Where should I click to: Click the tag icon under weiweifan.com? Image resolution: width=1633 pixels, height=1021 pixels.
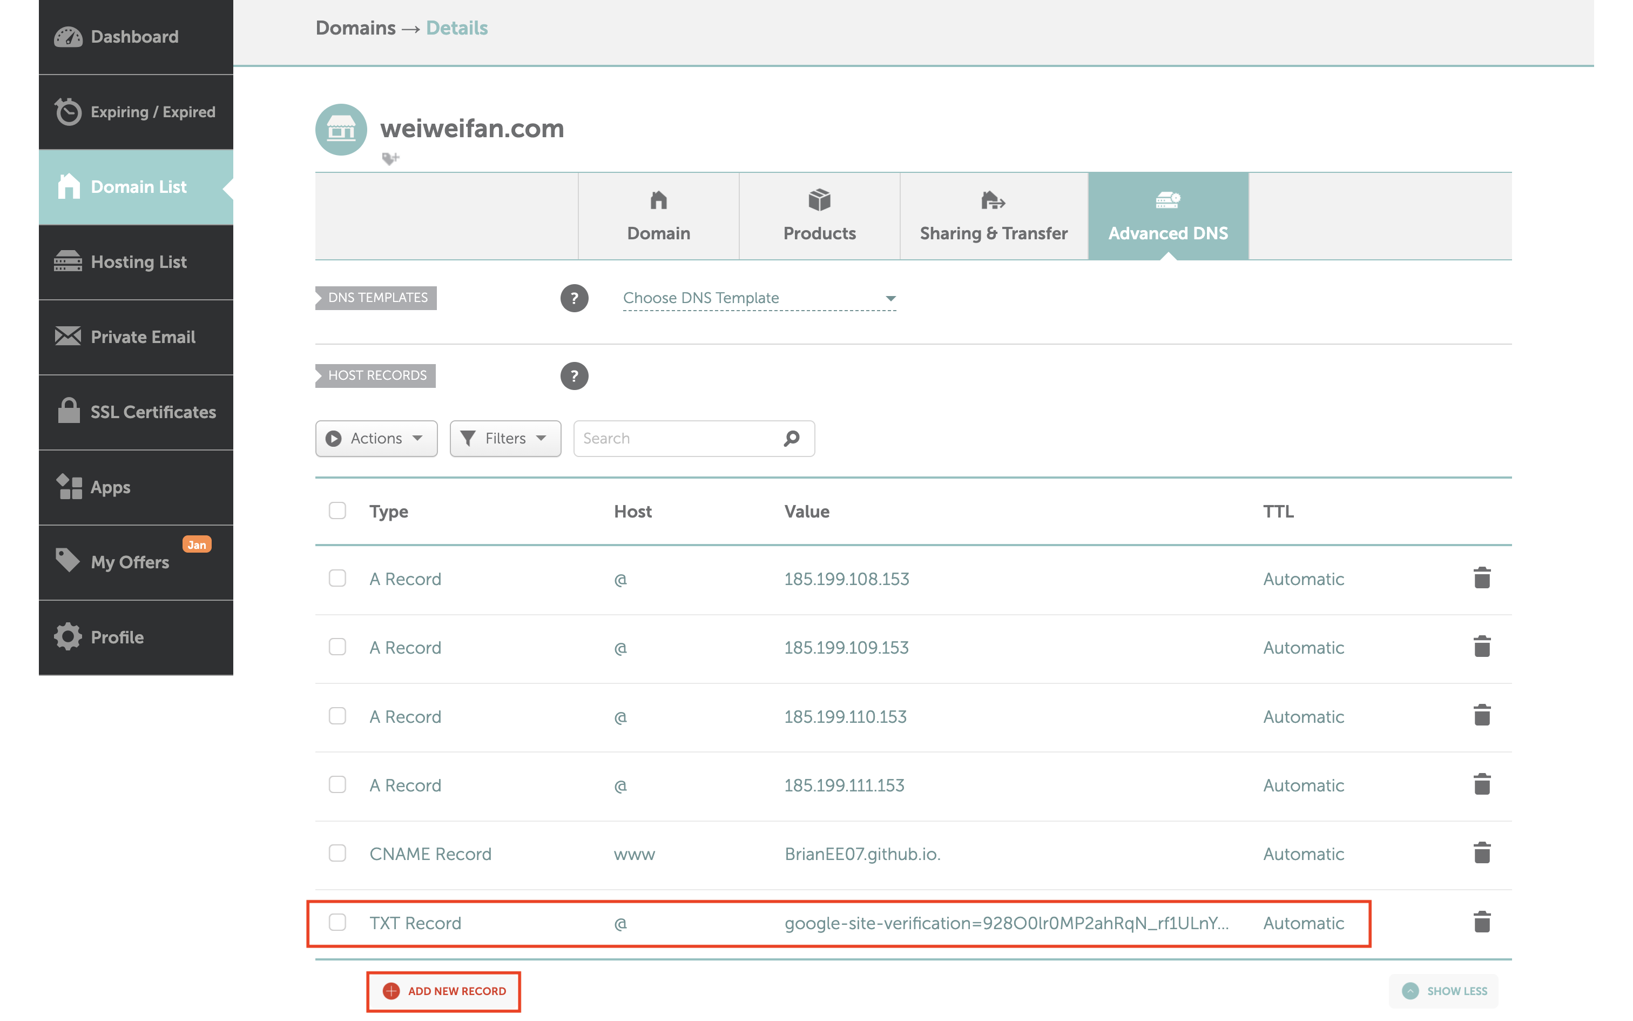pyautogui.click(x=390, y=159)
